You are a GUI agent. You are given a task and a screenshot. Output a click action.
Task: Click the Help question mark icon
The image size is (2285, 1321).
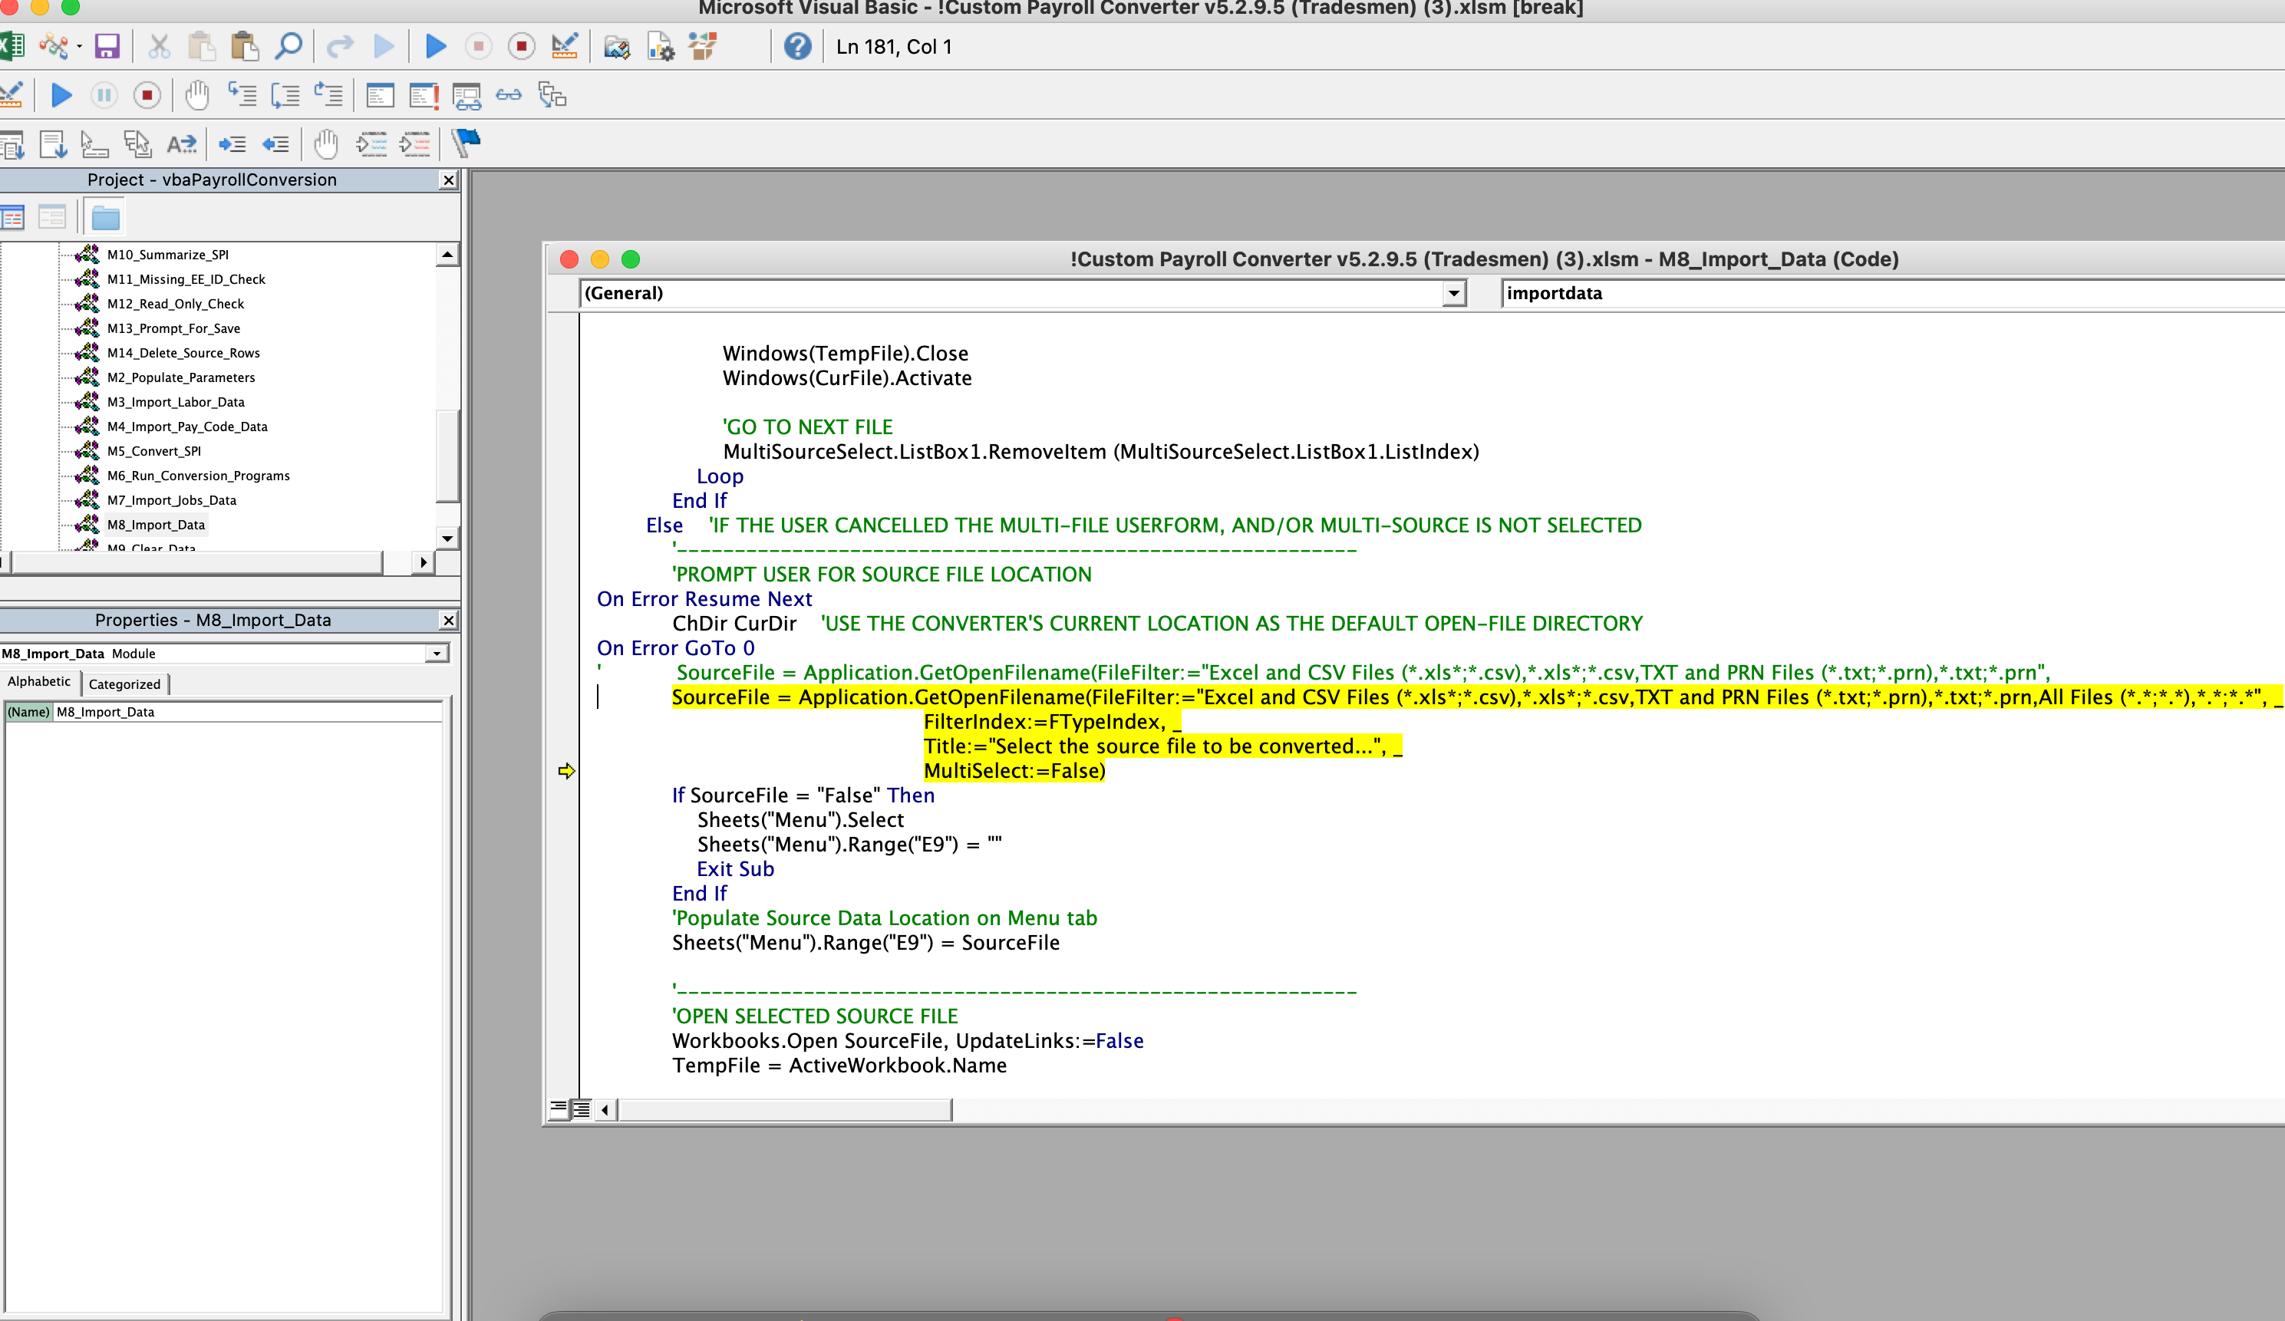(797, 46)
